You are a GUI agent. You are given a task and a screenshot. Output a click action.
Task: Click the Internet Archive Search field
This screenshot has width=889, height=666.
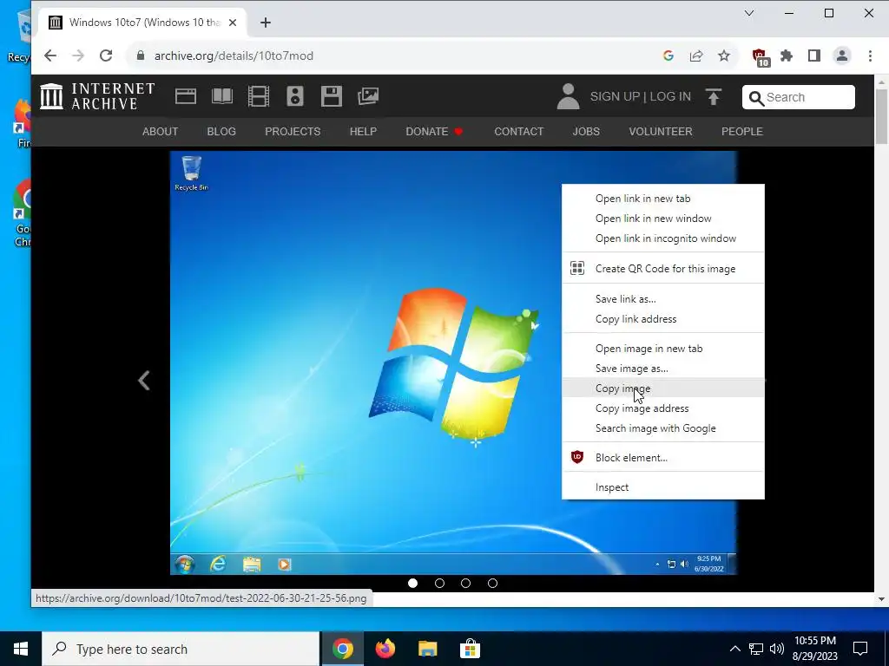(799, 97)
